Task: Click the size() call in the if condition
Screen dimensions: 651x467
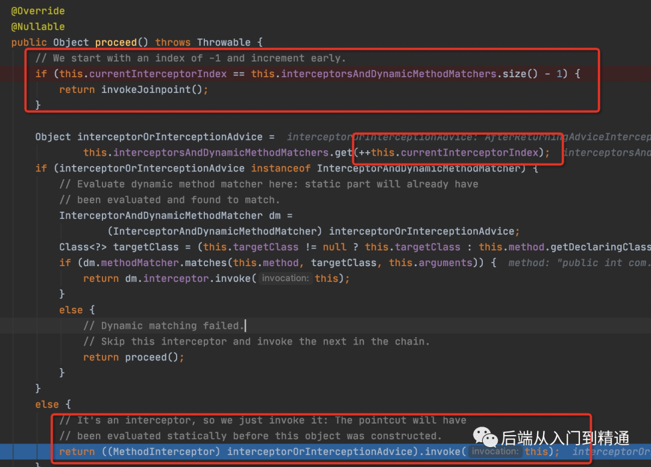Action: (x=520, y=74)
